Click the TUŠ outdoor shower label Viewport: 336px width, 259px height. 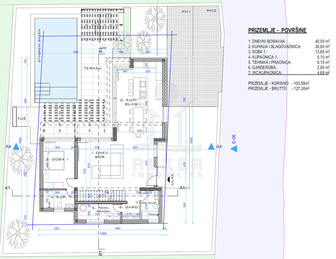click(22, 119)
